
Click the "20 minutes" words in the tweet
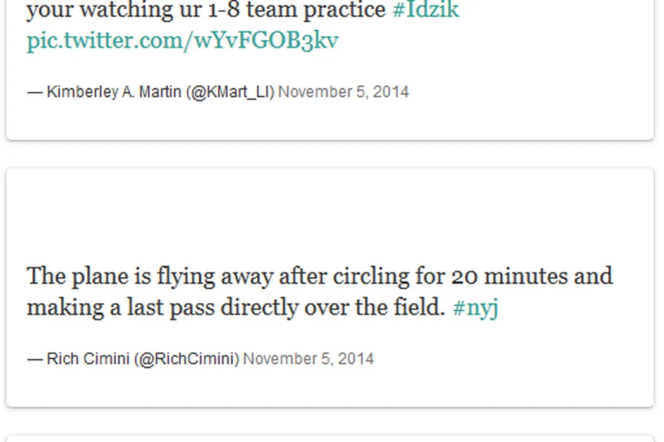click(500, 277)
